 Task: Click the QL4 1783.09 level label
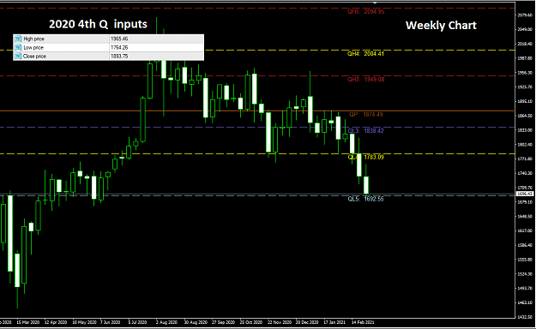(x=365, y=157)
